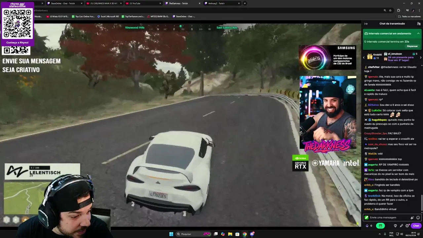Click username 'CrazyShooter_fps' in chat

[x=375, y=133]
